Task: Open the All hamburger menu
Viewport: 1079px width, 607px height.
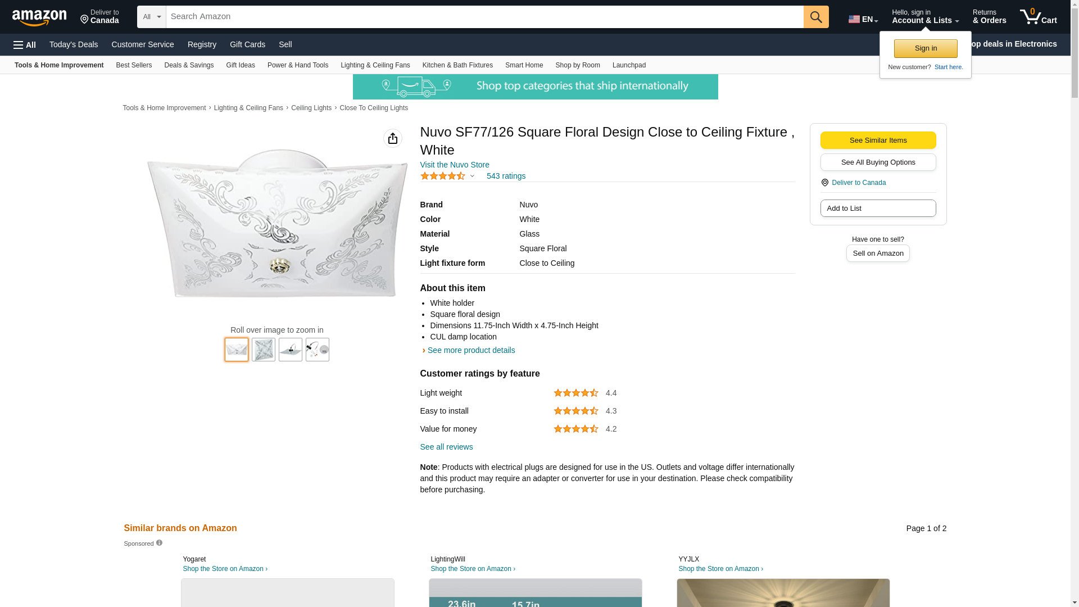Action: [25, 45]
